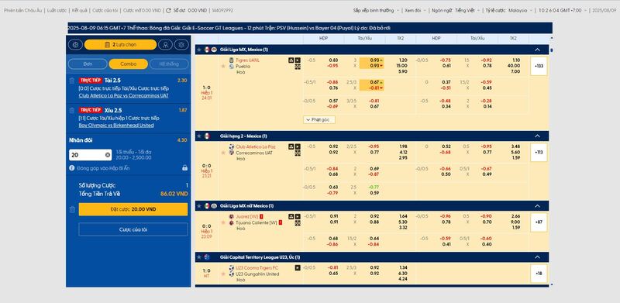Image resolution: width=620 pixels, height=303 pixels.
Task: Open the live stream play icon for Juarez [W]
Action: (298, 216)
